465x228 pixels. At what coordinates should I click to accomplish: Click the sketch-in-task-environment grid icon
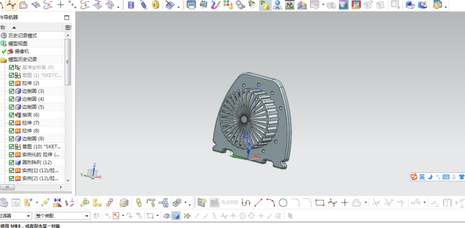tap(202, 203)
